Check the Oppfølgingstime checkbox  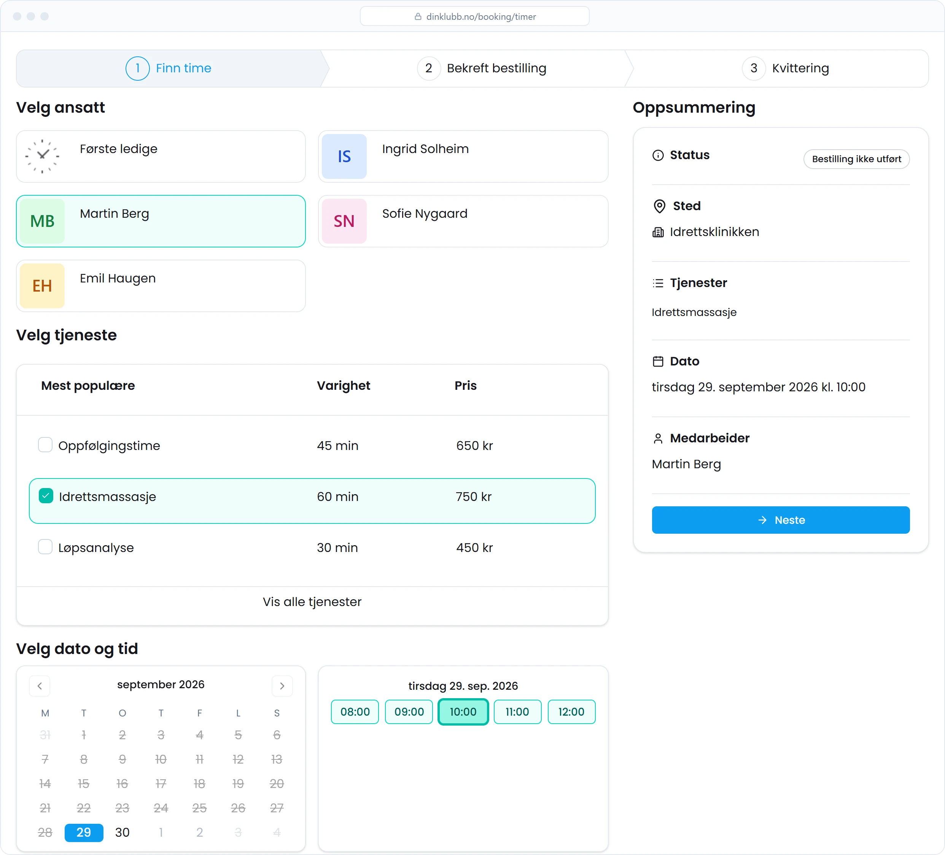coord(45,445)
